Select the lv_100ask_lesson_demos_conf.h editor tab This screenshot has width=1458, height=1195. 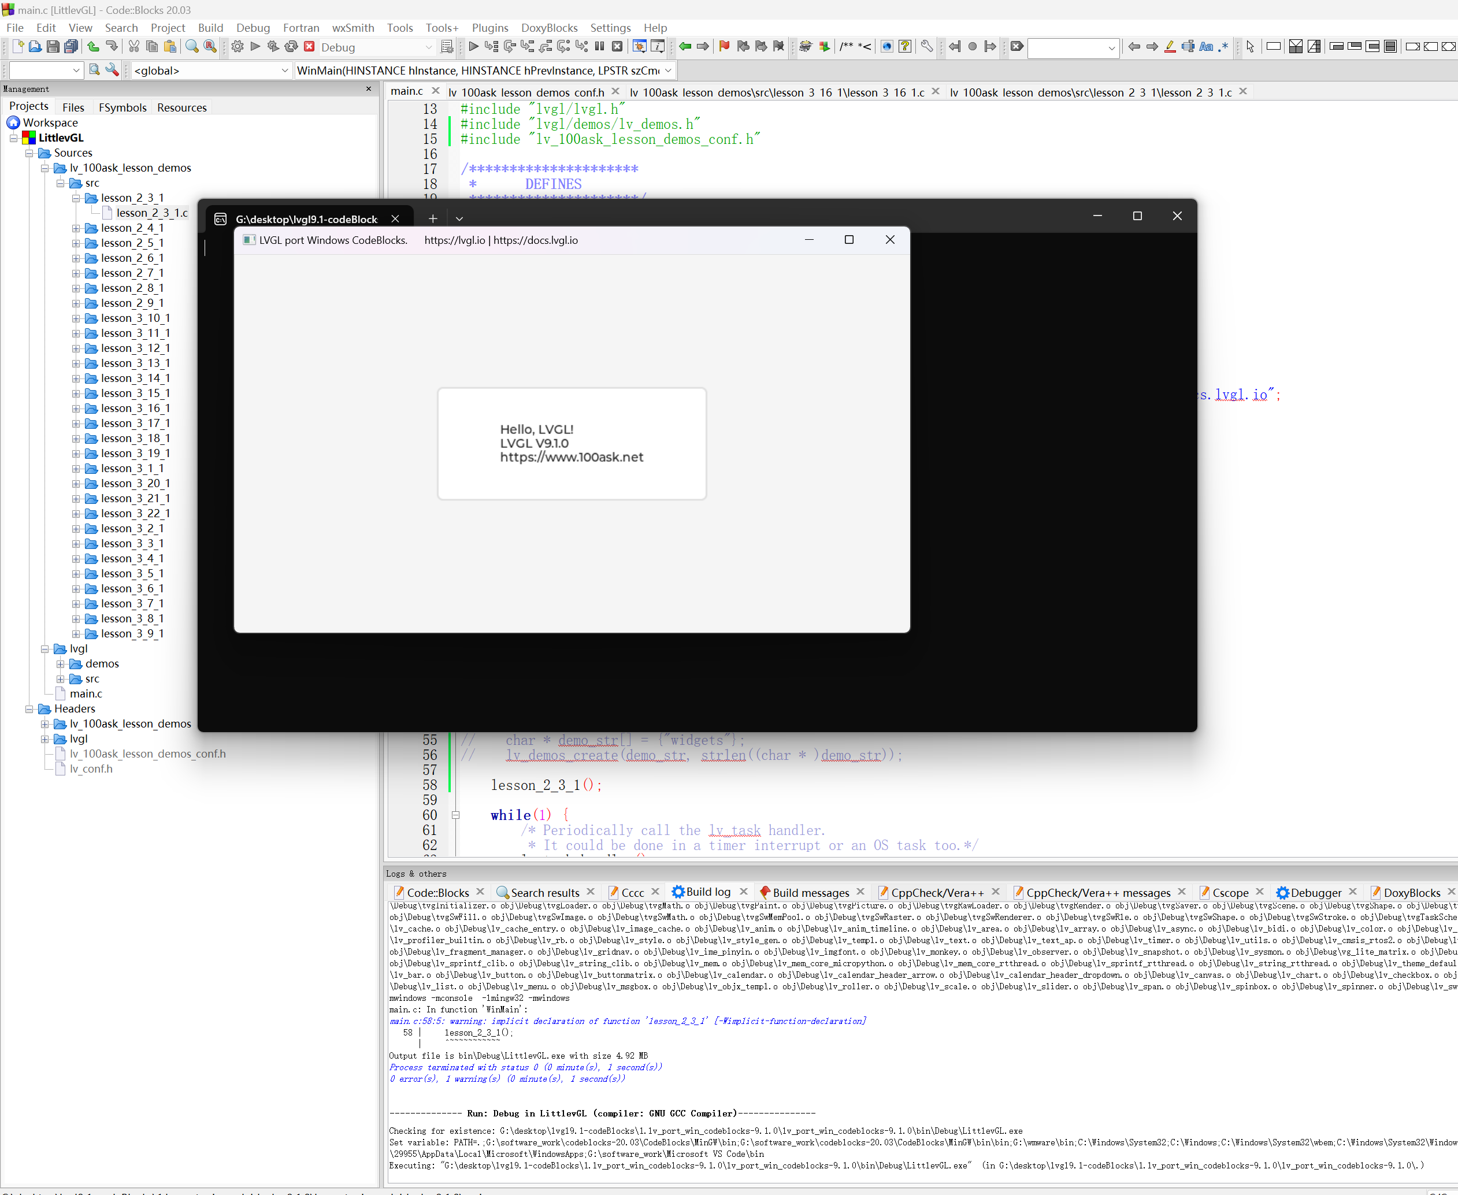coord(526,92)
